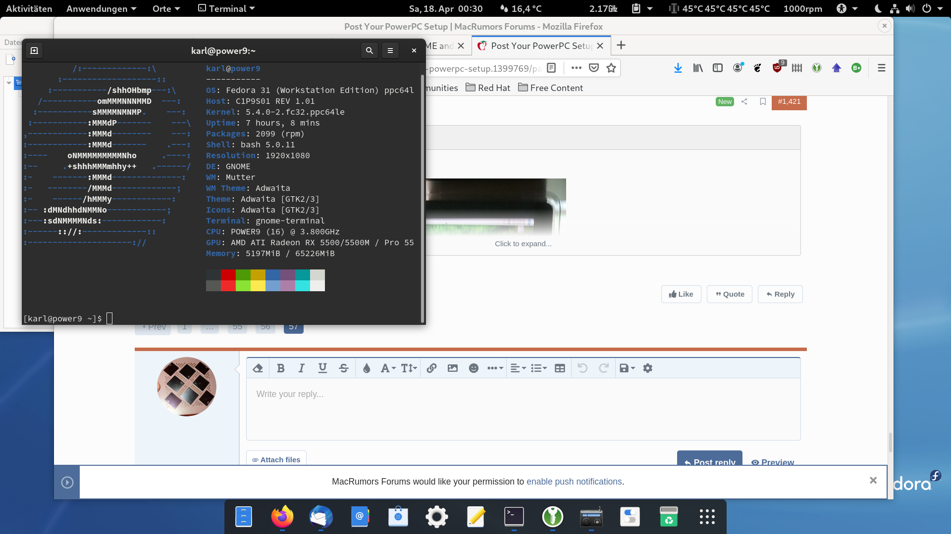Go to page 57 of thread
Viewport: 951px width, 534px height.
[293, 327]
